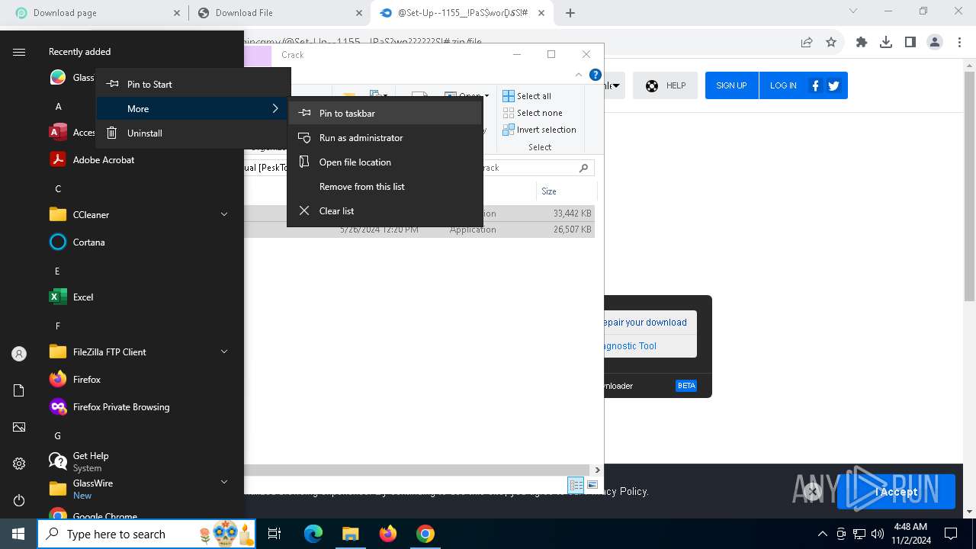Viewport: 976px width, 549px height.
Task: Open Chrome profile avatar
Action: pos(935,43)
